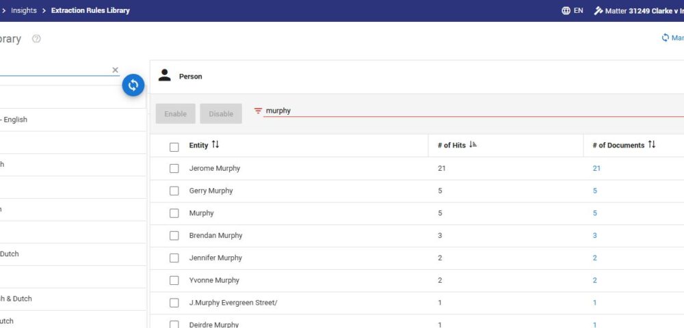Select the Brendan Murphy checkbox
This screenshot has width=684, height=328.
[x=174, y=236]
